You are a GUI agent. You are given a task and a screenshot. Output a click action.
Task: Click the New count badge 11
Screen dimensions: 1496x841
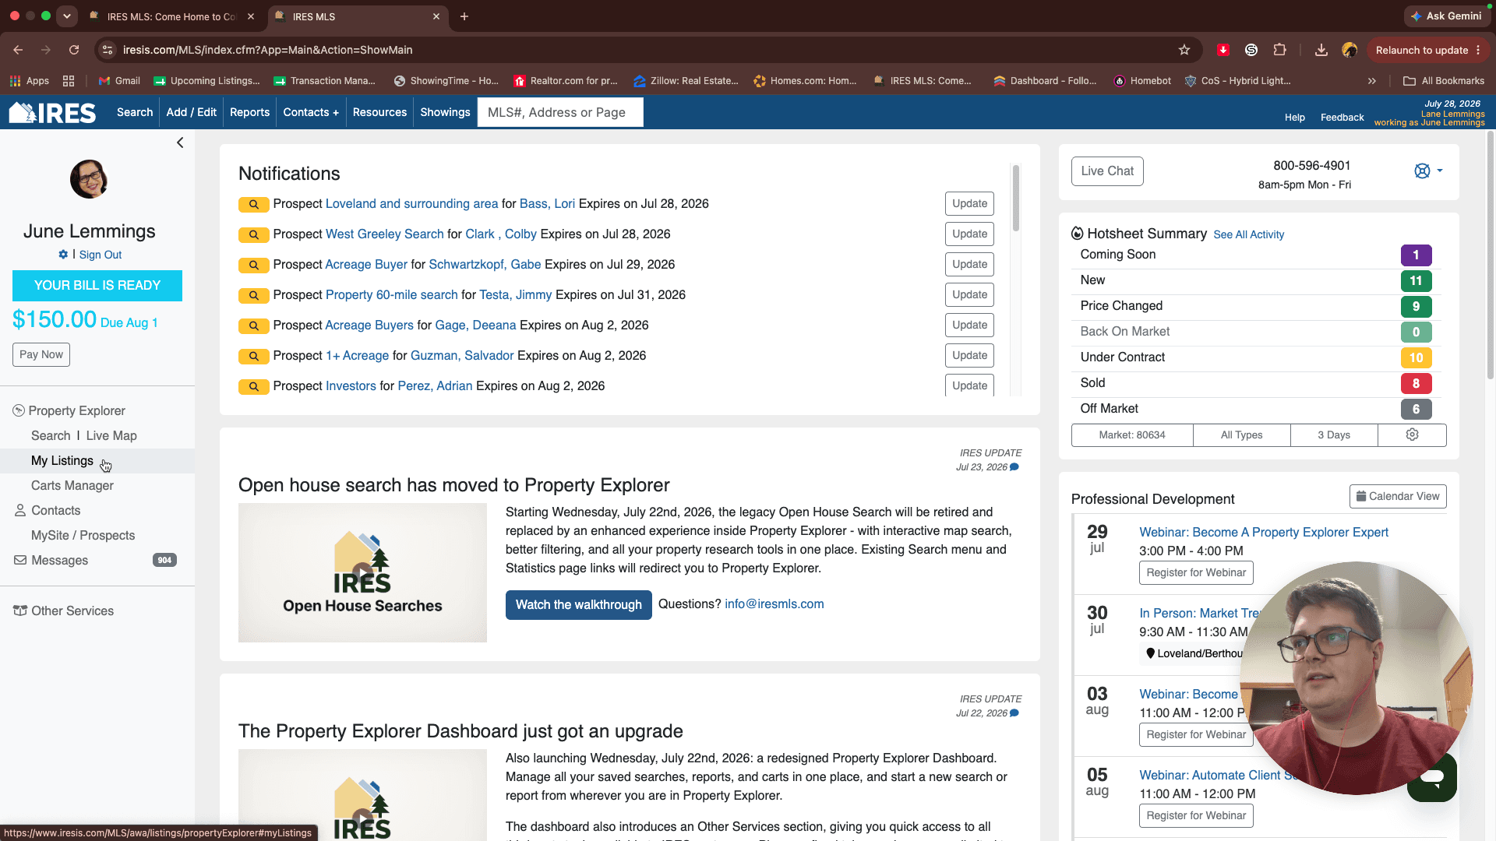[x=1416, y=281]
